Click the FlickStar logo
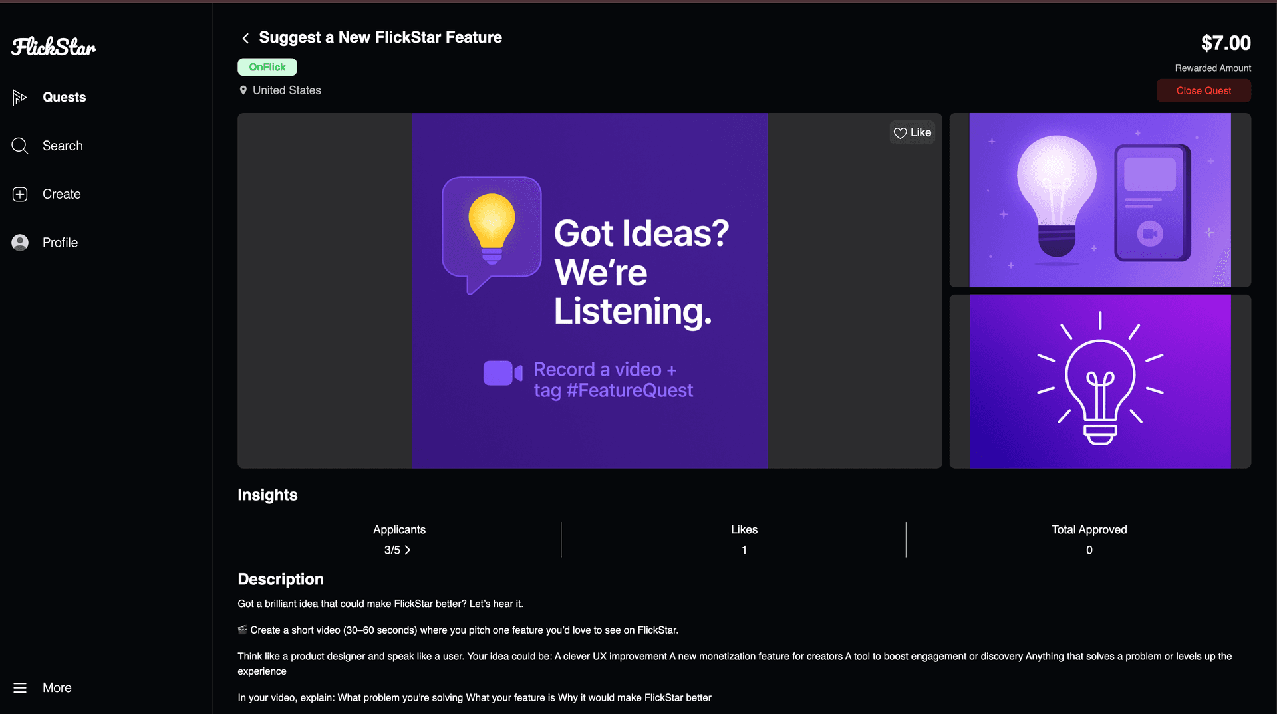The width and height of the screenshot is (1277, 714). click(54, 47)
